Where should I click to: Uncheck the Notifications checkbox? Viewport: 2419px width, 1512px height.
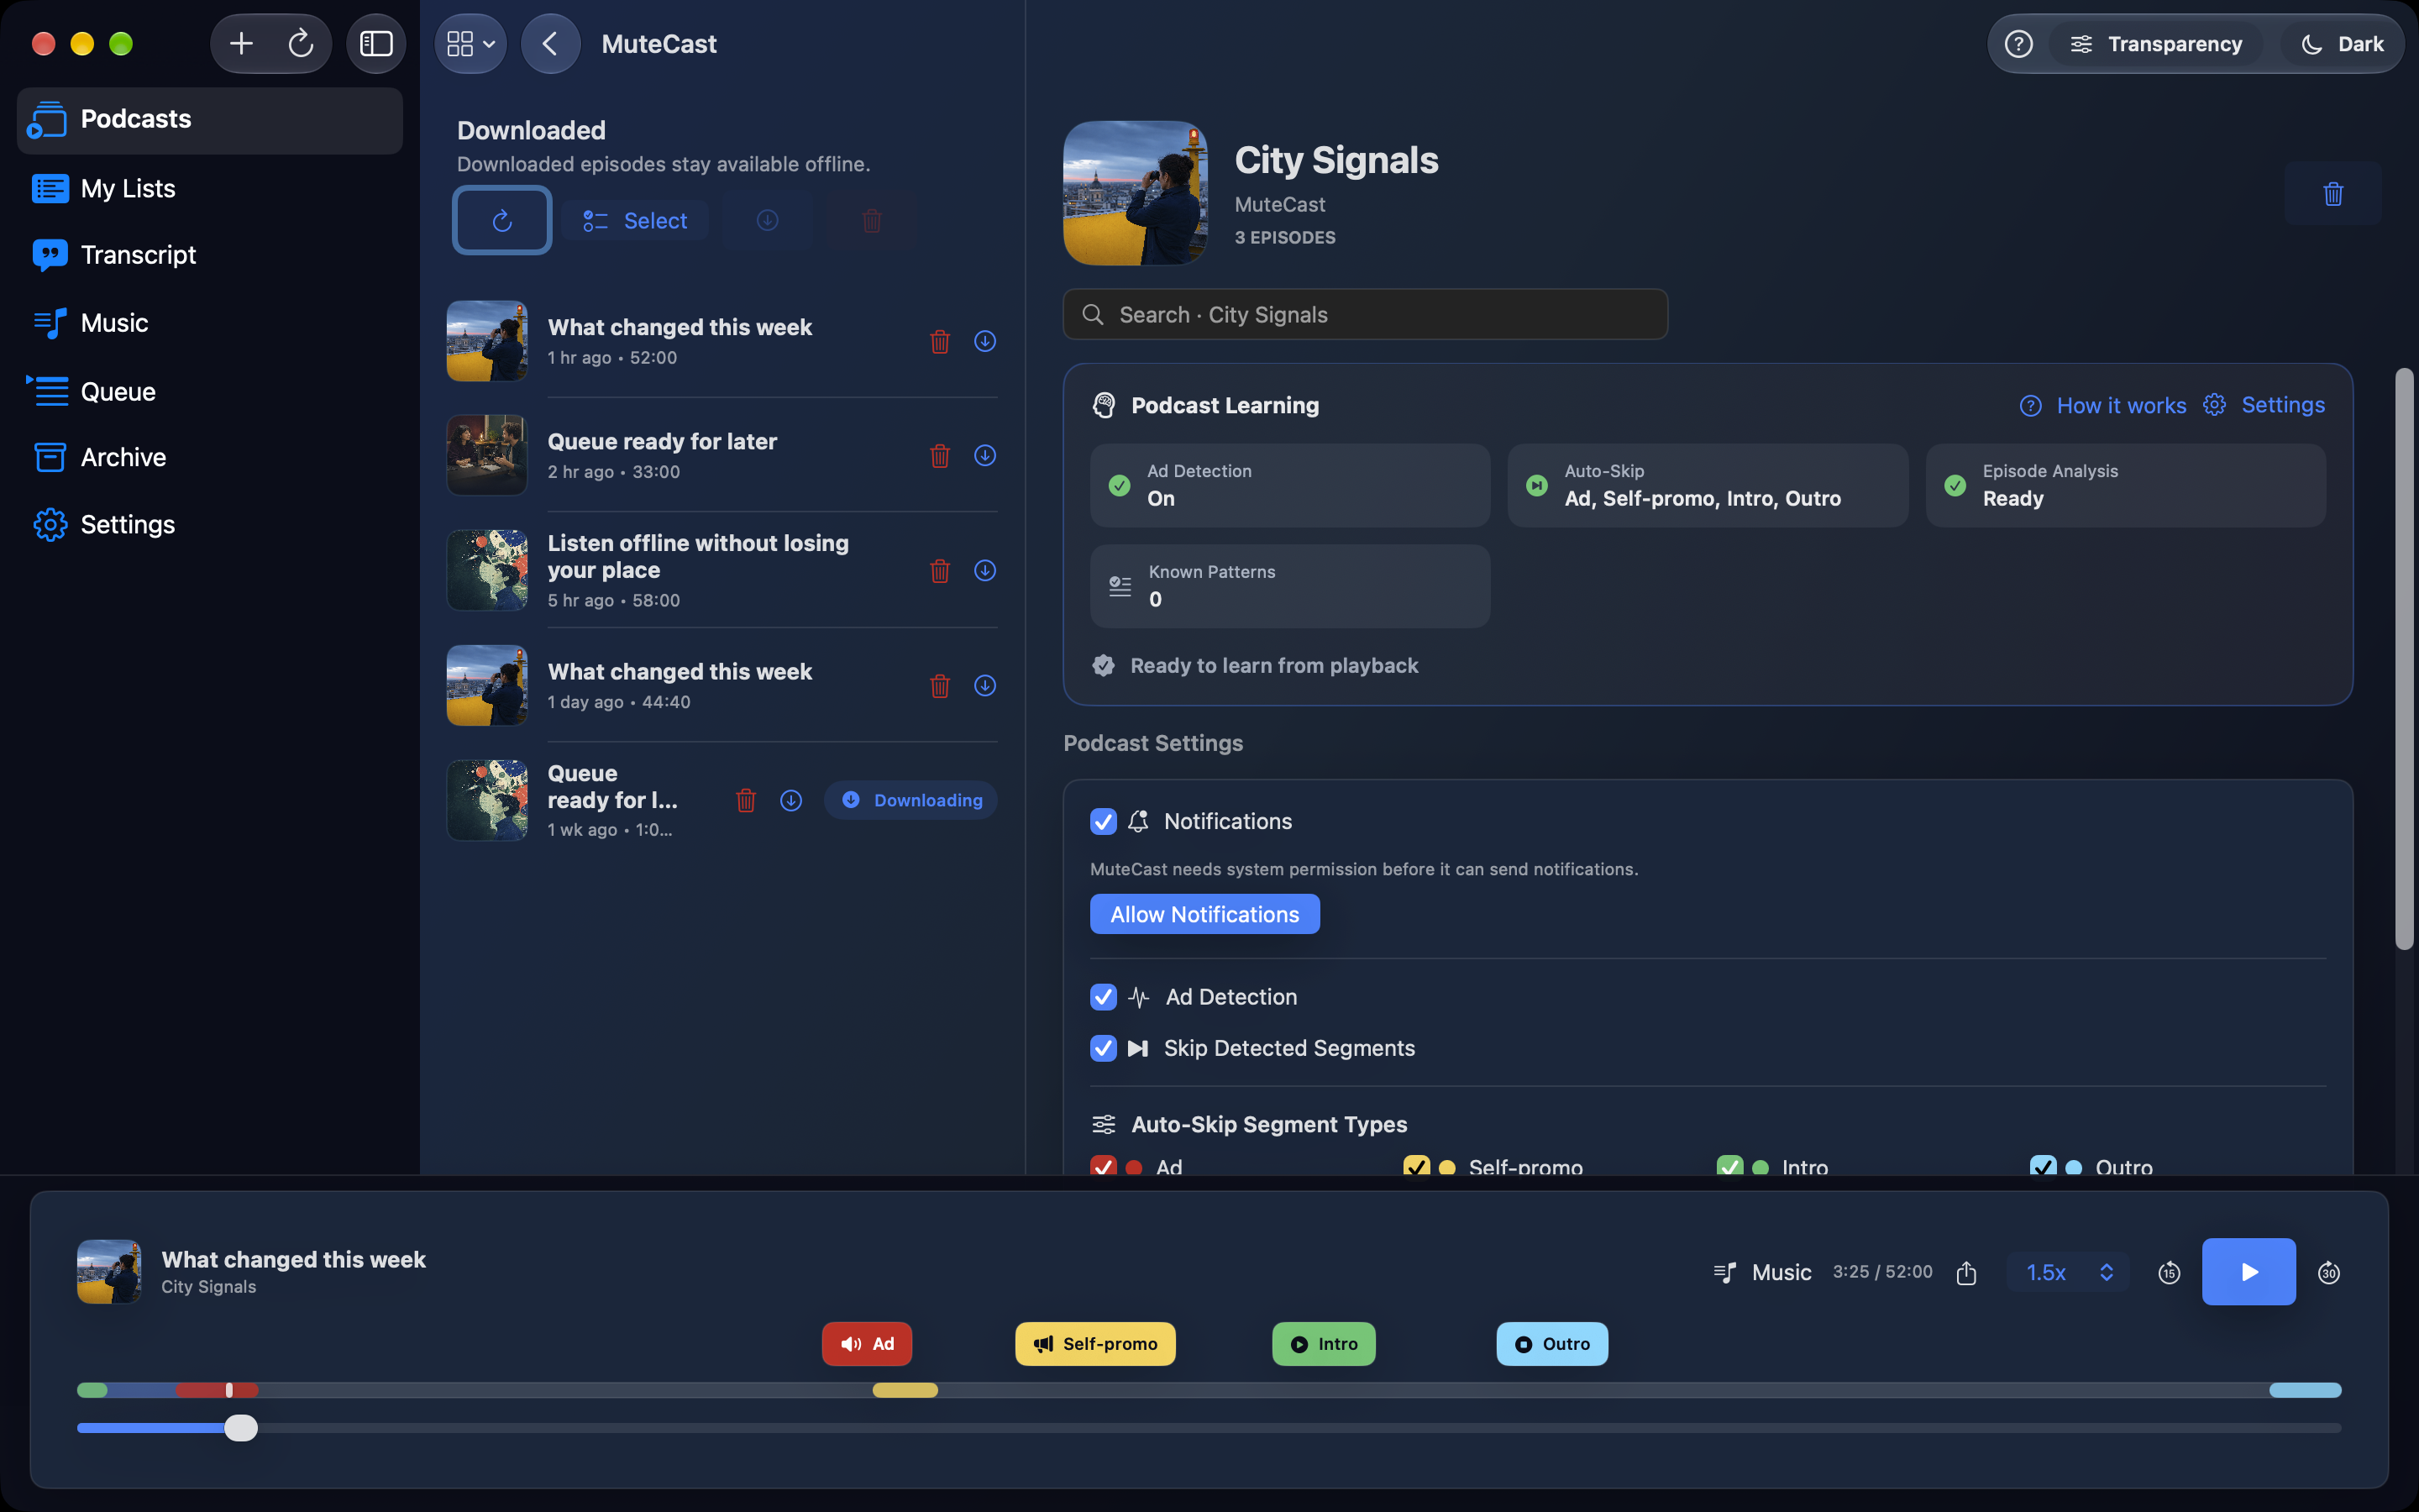(x=1103, y=821)
